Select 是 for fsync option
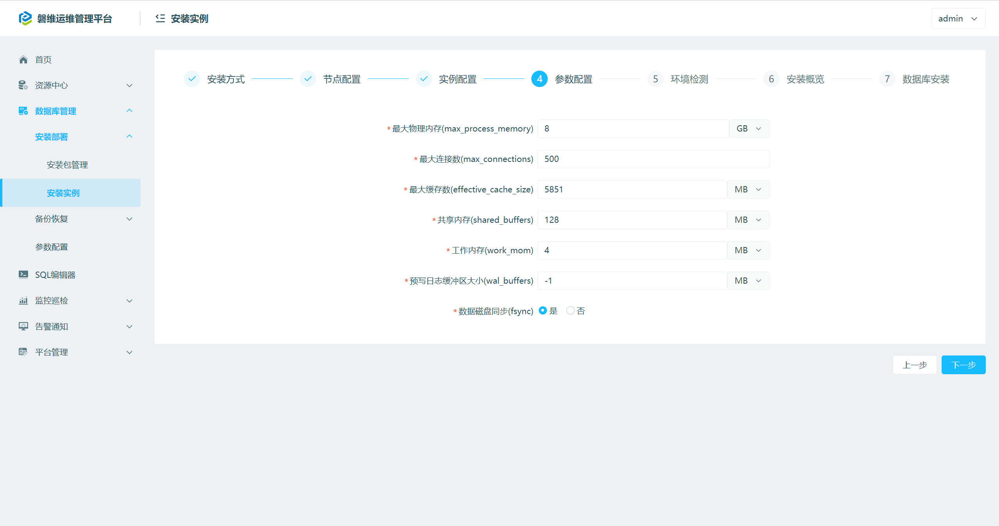 543,311
